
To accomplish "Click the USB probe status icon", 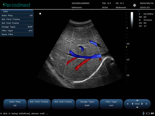I will click(x=144, y=113).
